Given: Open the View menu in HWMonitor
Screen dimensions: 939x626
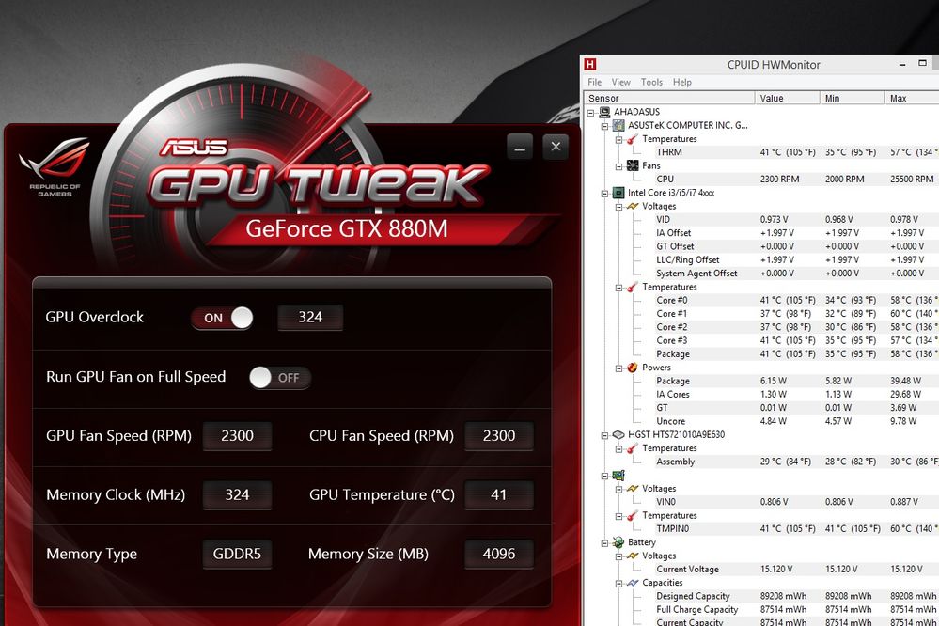Looking at the screenshot, I should click(x=621, y=82).
